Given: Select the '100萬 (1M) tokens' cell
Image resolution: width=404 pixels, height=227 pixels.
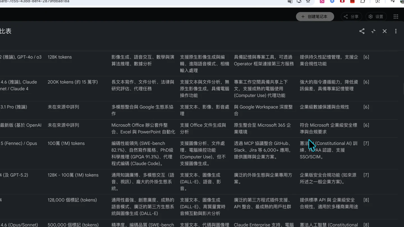Looking at the screenshot, I should 66,143.
